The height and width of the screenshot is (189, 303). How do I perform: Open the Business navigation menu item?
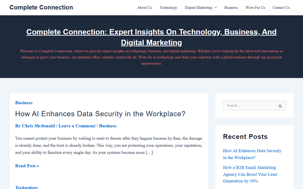pyautogui.click(x=231, y=8)
